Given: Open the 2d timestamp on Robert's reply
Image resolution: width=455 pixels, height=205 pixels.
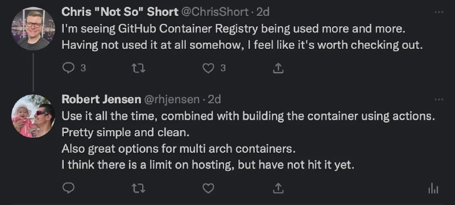Looking at the screenshot, I should coord(214,99).
